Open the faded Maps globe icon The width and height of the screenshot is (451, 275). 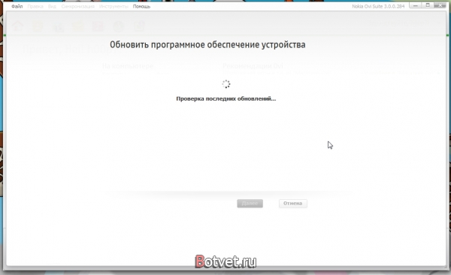pyautogui.click(x=118, y=26)
